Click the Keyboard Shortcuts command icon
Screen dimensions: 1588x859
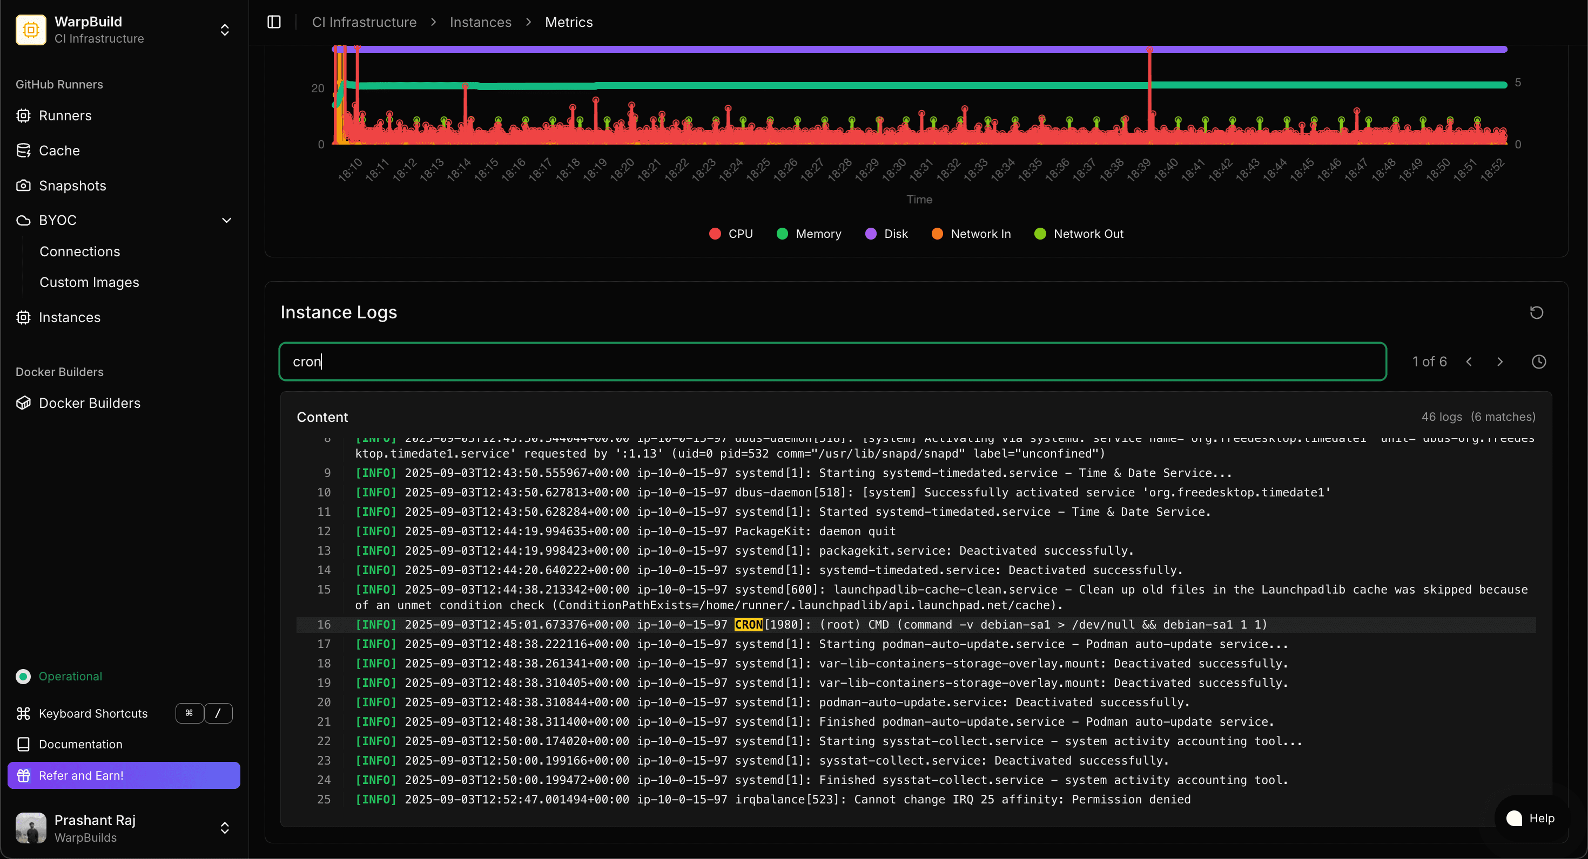[x=23, y=713]
